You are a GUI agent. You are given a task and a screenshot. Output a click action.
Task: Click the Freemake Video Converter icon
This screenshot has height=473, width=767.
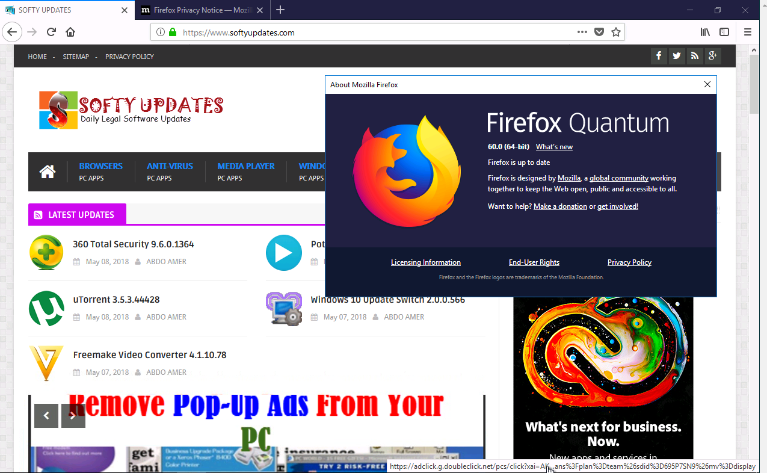point(46,363)
